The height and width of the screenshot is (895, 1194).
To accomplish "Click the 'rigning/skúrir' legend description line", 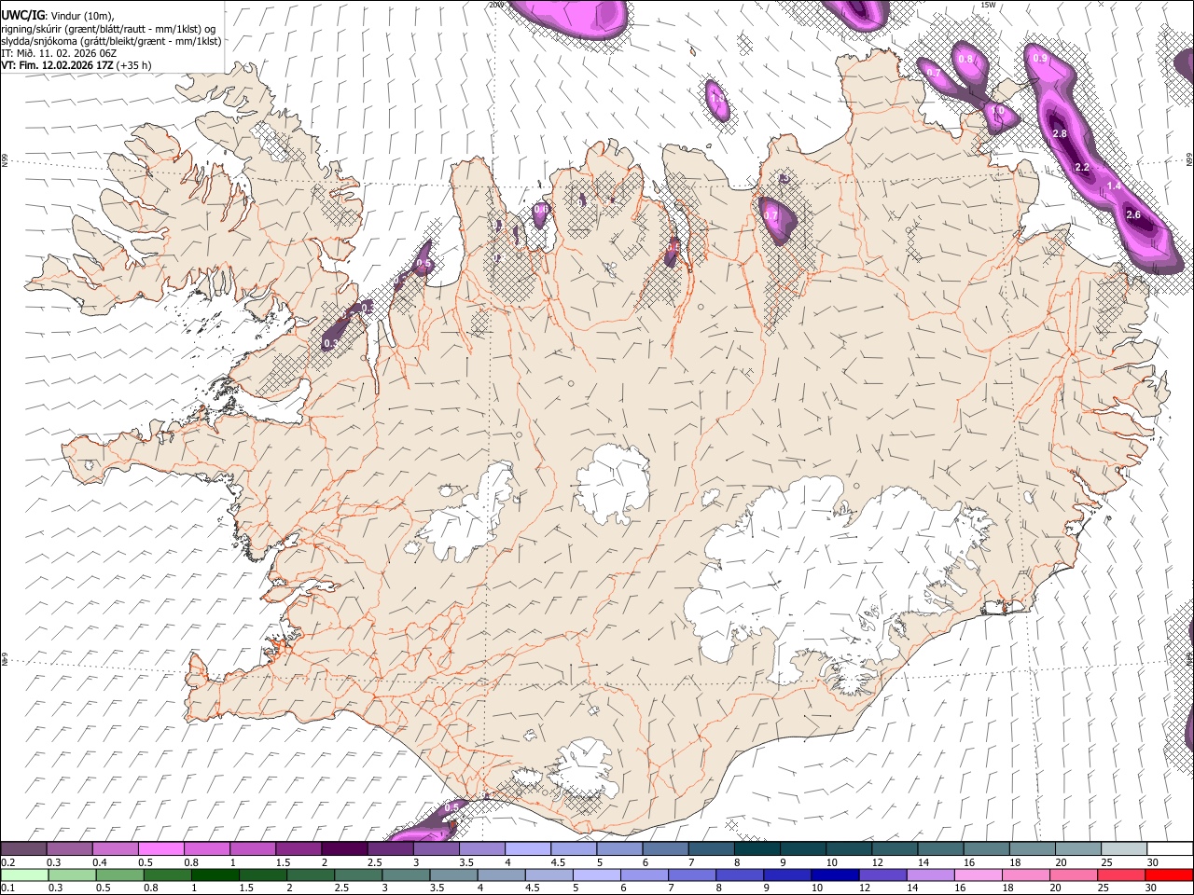I will pos(108,29).
